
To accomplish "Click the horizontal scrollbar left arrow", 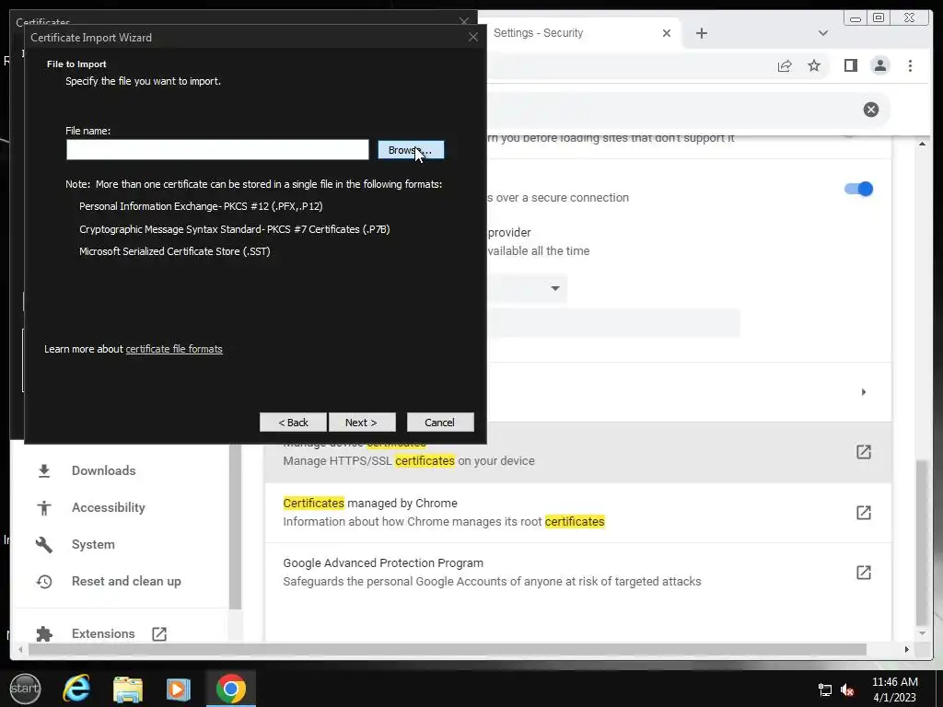I will pos(21,649).
